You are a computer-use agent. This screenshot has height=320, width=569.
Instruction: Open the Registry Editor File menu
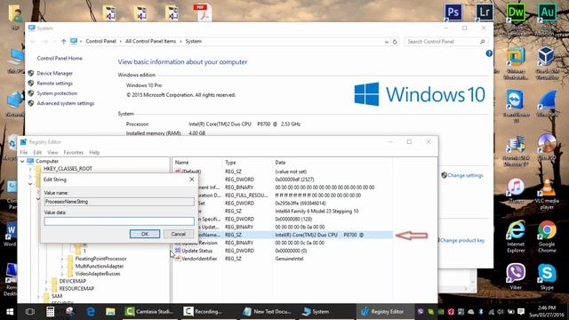24,152
